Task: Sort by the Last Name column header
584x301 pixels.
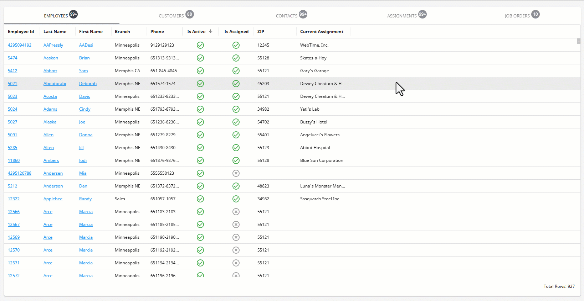Action: click(x=55, y=32)
